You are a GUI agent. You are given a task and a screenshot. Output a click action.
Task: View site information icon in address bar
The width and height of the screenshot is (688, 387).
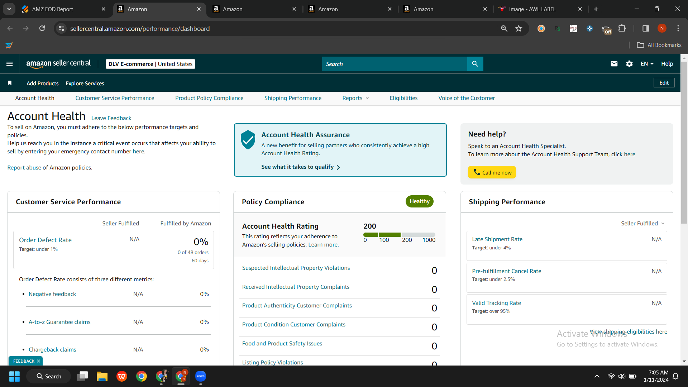61,28
